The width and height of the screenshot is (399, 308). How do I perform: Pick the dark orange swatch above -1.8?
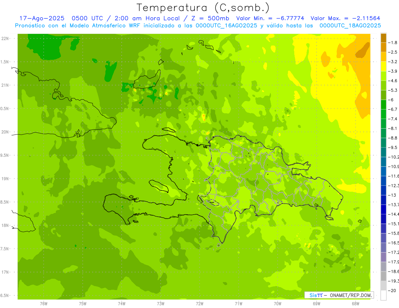click(x=383, y=38)
